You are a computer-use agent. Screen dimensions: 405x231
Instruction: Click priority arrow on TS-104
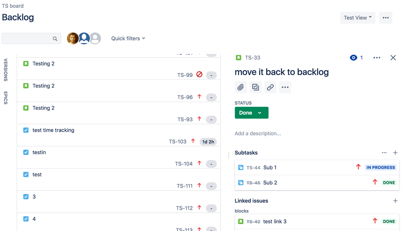click(x=199, y=163)
